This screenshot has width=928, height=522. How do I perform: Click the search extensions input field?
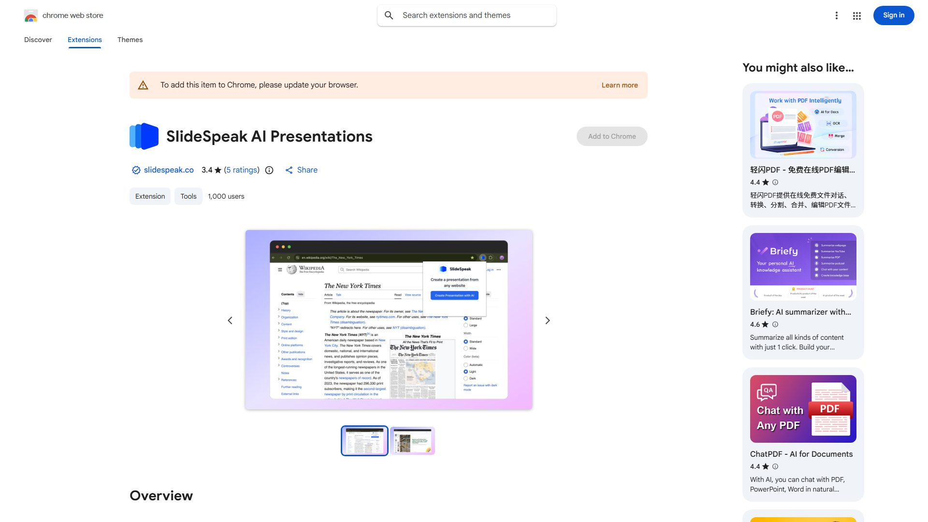(466, 15)
